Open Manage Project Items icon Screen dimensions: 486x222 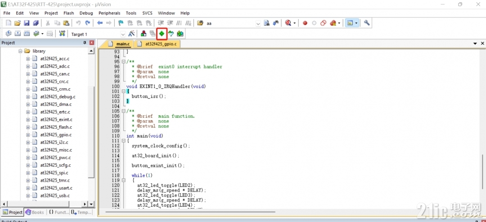144,34
